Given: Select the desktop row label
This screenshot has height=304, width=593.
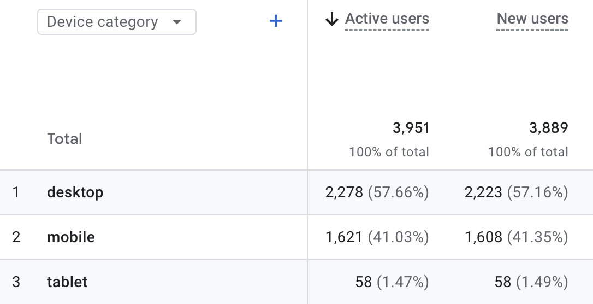Looking at the screenshot, I should pos(75,192).
